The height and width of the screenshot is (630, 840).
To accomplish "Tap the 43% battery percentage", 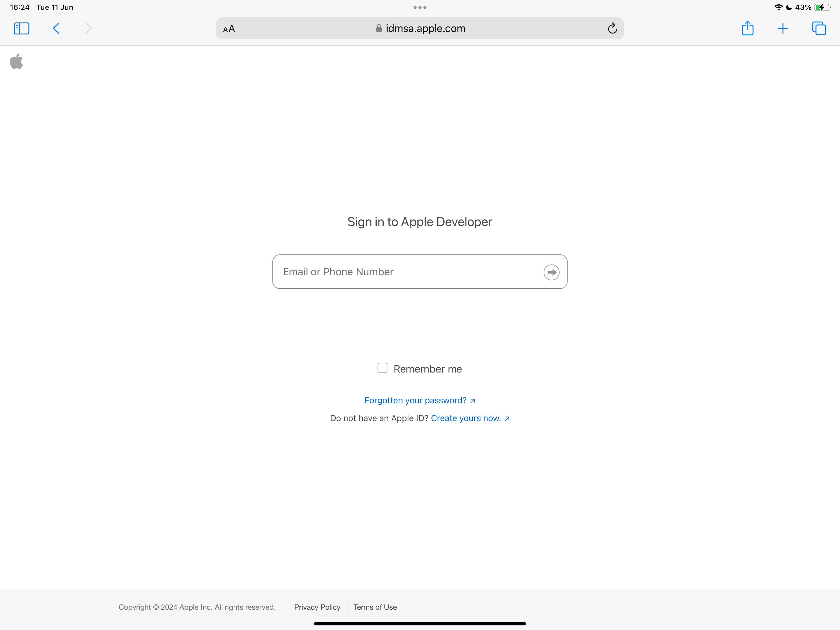I will 803,7.
